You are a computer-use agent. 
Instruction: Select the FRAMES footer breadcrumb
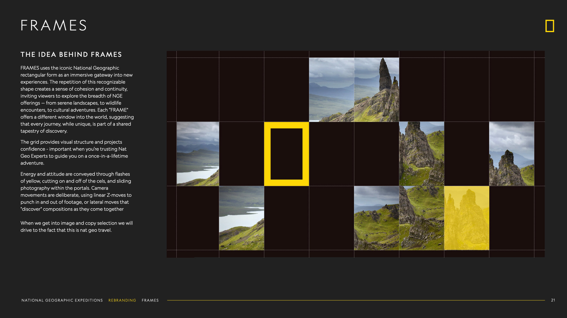150,300
